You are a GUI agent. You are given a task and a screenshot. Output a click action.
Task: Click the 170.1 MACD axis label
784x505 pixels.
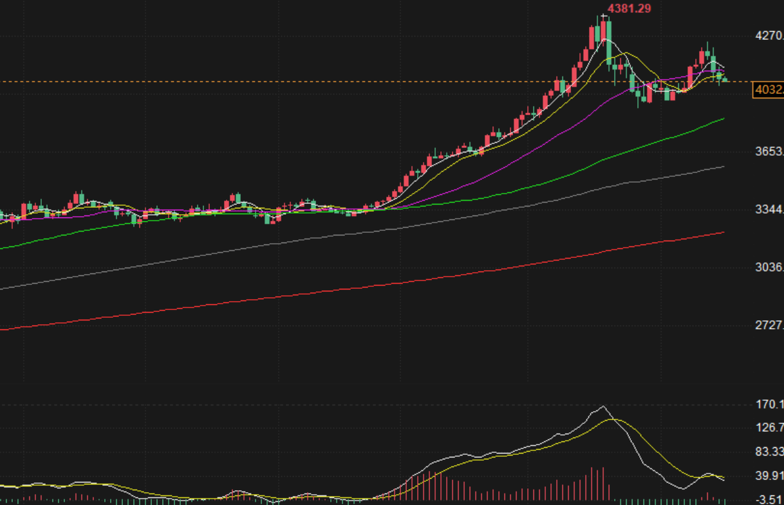(x=770, y=405)
